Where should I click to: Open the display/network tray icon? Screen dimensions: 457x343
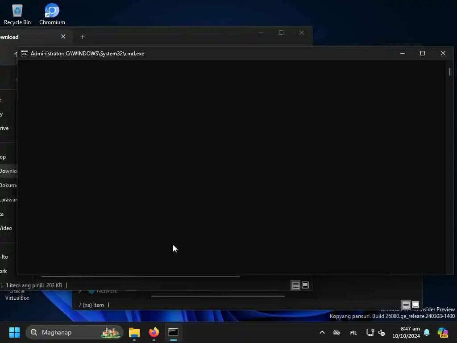point(370,332)
